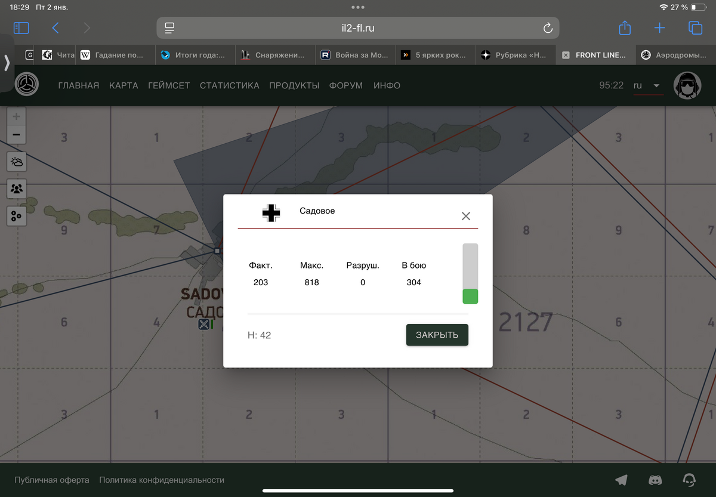Open the Политика конфиденциальности link

[162, 480]
